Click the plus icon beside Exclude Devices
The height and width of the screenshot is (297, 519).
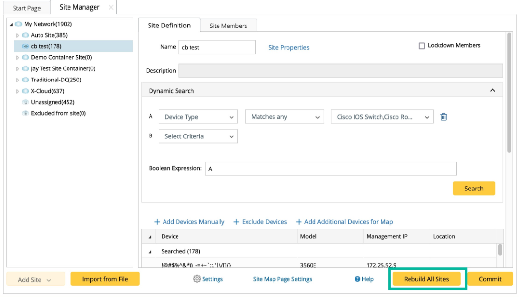(236, 222)
